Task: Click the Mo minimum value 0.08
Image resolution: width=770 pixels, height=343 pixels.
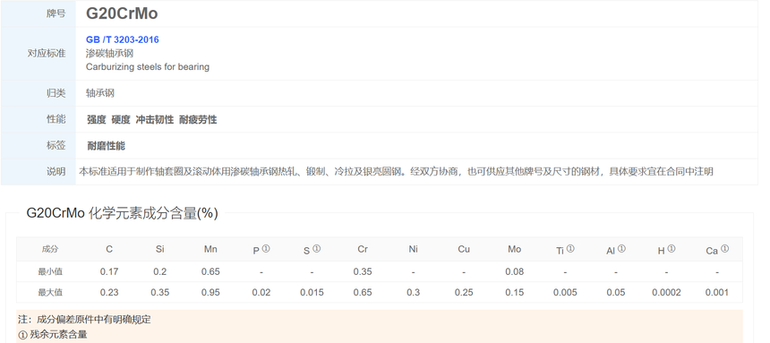Action: click(514, 271)
